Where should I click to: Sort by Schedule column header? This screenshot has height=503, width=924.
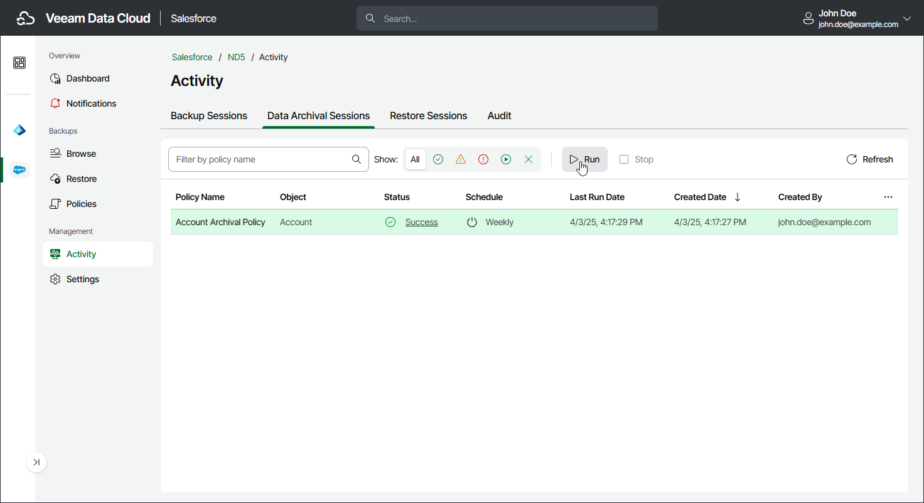pyautogui.click(x=484, y=197)
